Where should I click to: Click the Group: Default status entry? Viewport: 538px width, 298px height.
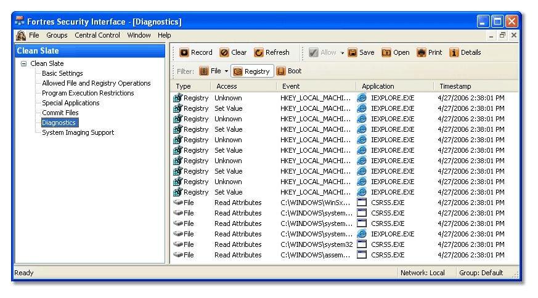[x=481, y=273]
